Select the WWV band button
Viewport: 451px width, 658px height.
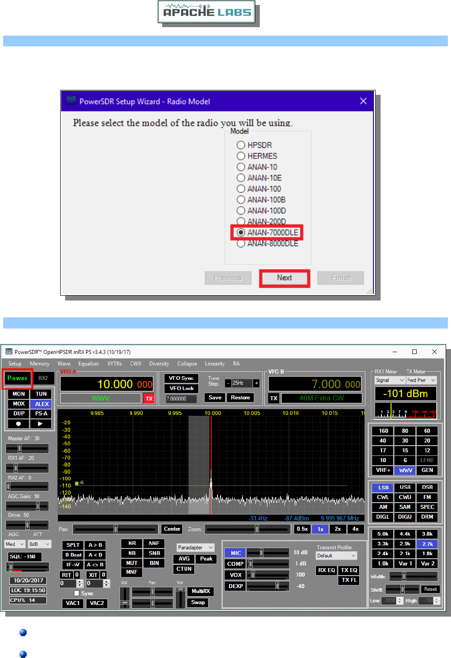click(x=405, y=470)
